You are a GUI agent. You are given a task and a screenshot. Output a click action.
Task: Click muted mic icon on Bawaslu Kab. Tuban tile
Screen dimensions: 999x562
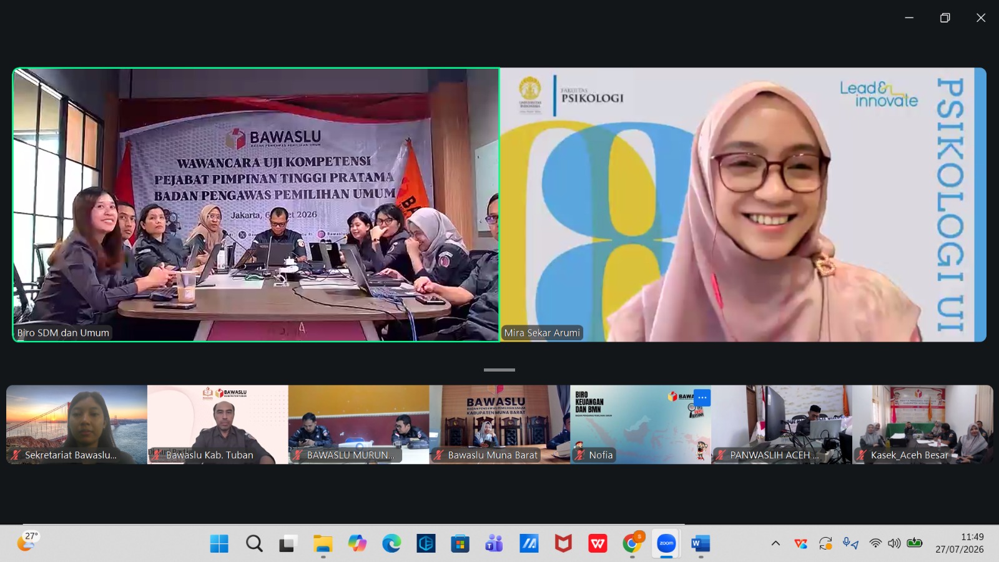(157, 455)
